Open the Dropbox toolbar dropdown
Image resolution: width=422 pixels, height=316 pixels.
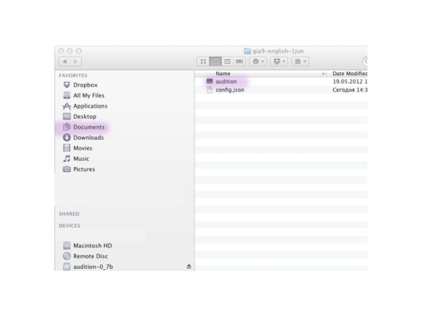[279, 62]
